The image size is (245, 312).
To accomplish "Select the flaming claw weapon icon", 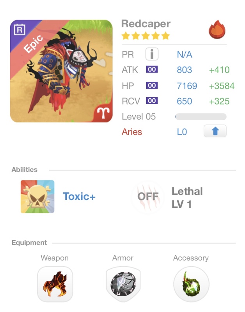I will pos(55,284).
